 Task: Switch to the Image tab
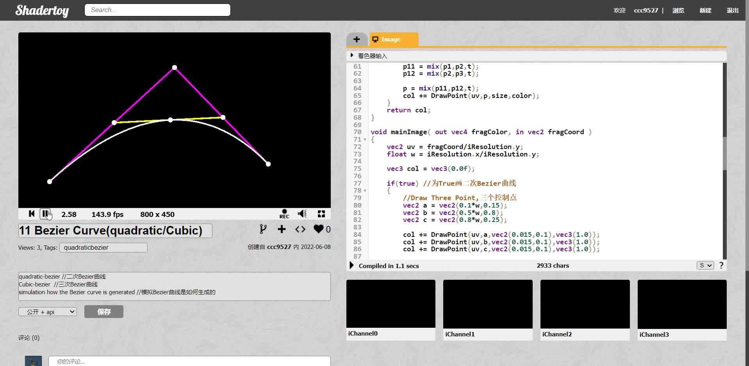394,39
